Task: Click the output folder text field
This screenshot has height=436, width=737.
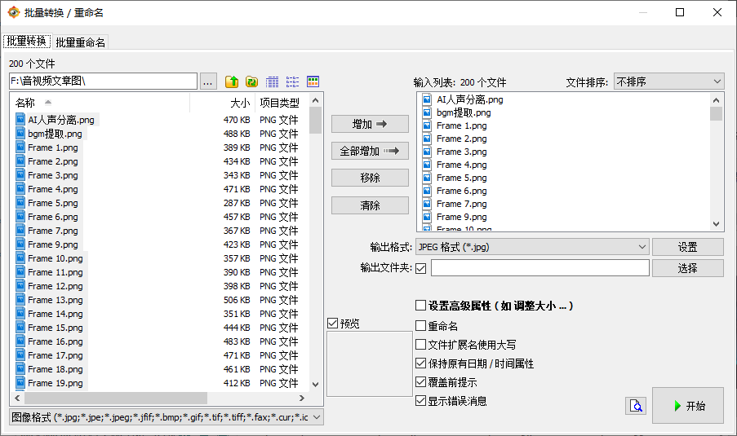Action: (x=540, y=268)
